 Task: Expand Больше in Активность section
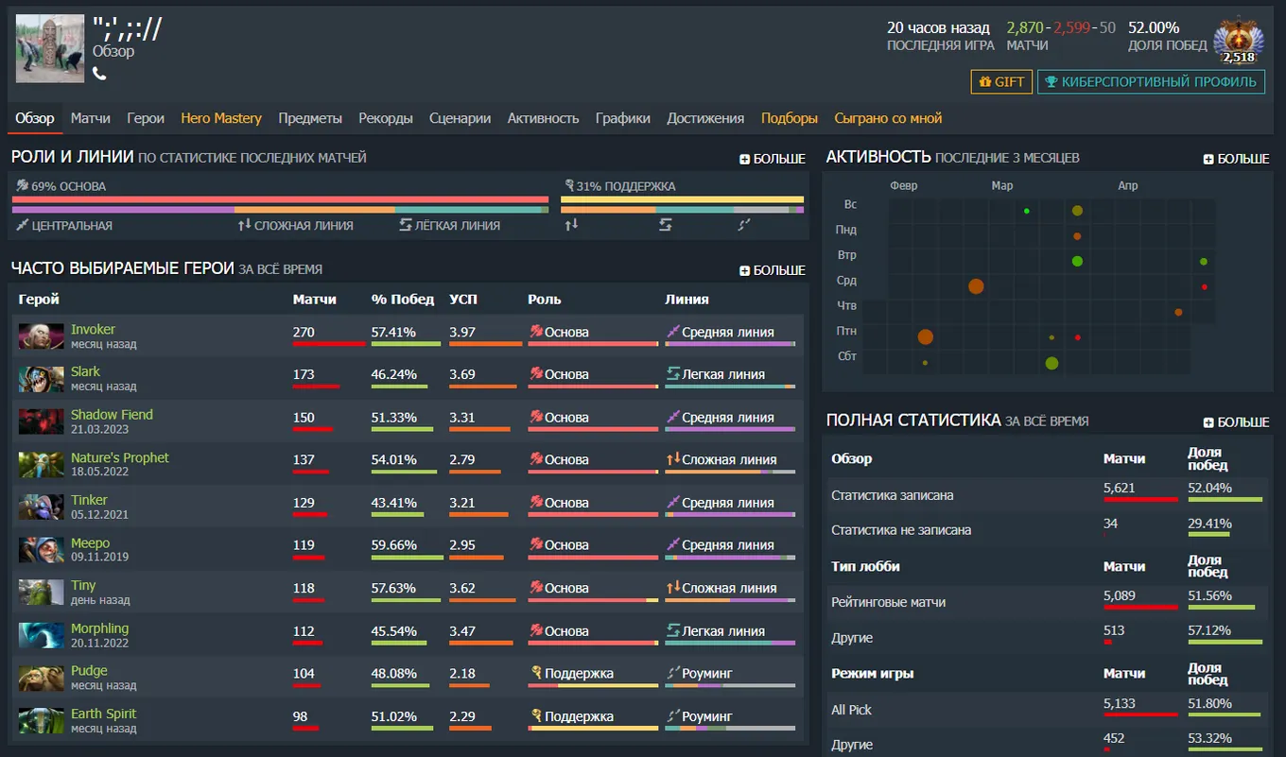coord(1237,159)
